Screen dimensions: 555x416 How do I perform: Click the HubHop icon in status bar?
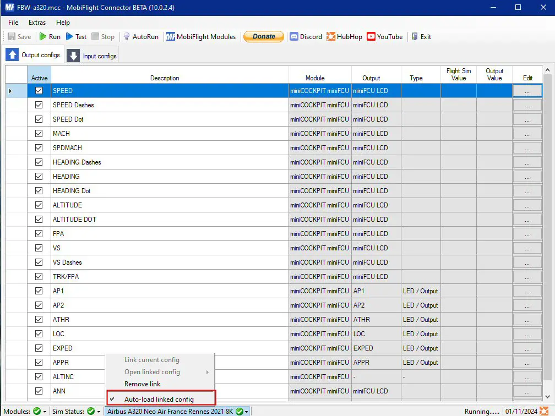tap(544, 411)
